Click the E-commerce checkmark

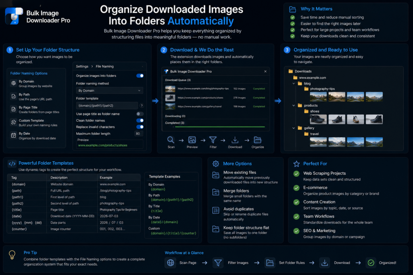pyautogui.click(x=296, y=188)
